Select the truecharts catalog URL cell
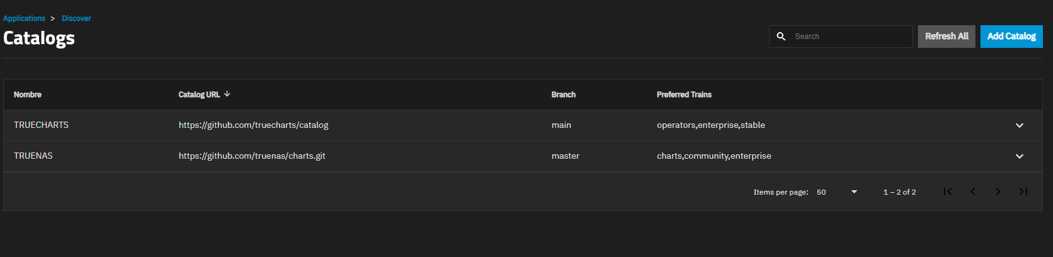Screen dimensions: 1053x257 coord(254,125)
